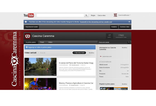Switch to the Feed tab

pos(42,42)
